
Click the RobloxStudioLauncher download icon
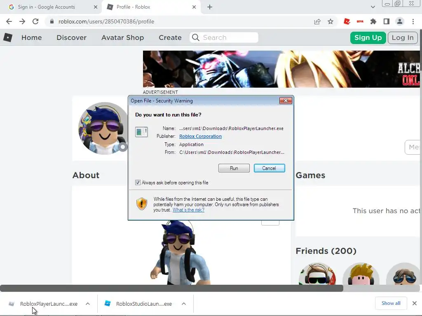coord(108,304)
